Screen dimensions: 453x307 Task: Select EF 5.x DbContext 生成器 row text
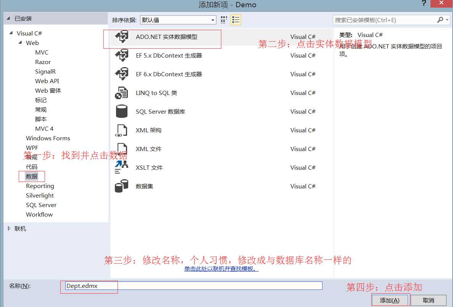(169, 55)
